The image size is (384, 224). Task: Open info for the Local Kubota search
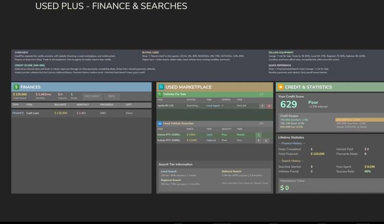point(258,135)
